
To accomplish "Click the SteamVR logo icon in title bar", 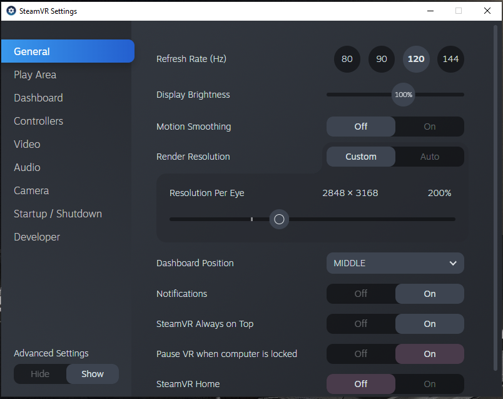I will point(11,11).
